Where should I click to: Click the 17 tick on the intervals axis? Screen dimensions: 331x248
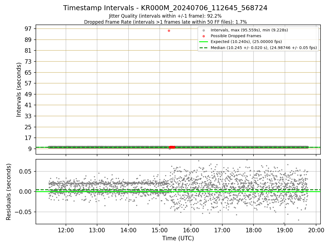point(29,138)
